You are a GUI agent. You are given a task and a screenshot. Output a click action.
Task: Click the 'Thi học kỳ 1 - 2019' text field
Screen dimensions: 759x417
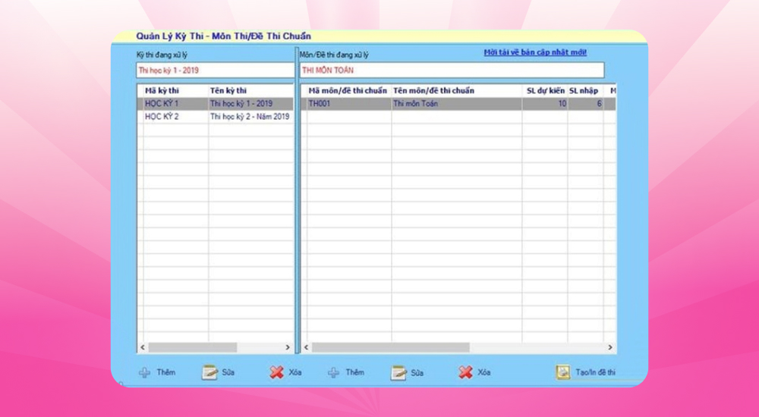click(215, 71)
